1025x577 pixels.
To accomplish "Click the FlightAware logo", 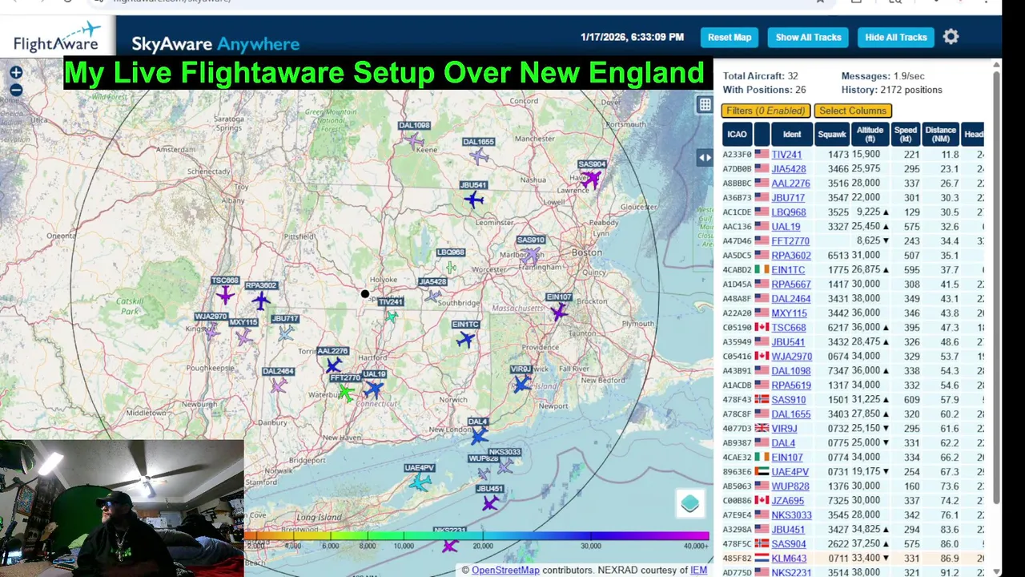I will coord(57,37).
